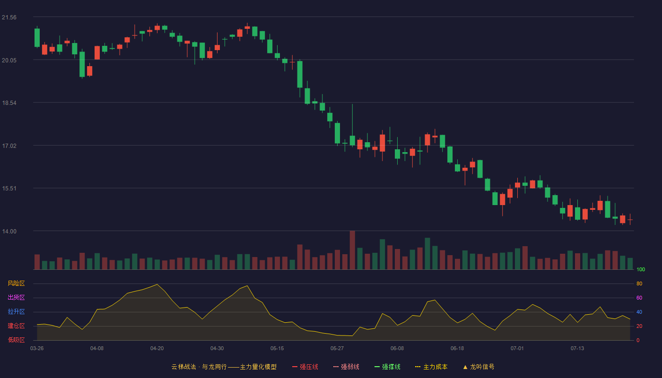The width and height of the screenshot is (662, 378).
Task: Click the 21.56 price axis label
Action: (9, 17)
